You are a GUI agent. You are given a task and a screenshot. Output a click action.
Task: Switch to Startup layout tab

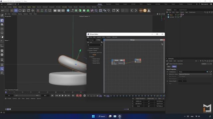[x=100, y=4]
